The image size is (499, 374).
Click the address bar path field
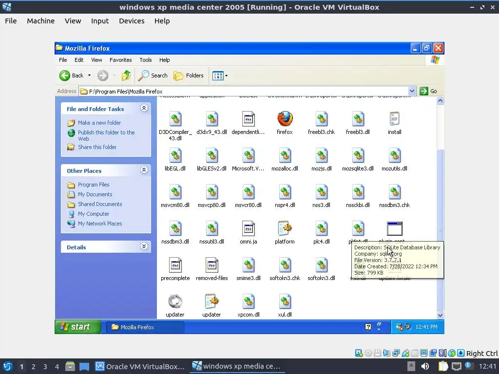(x=244, y=91)
